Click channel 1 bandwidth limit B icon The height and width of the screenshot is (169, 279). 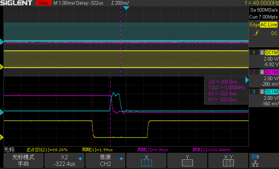point(262,53)
